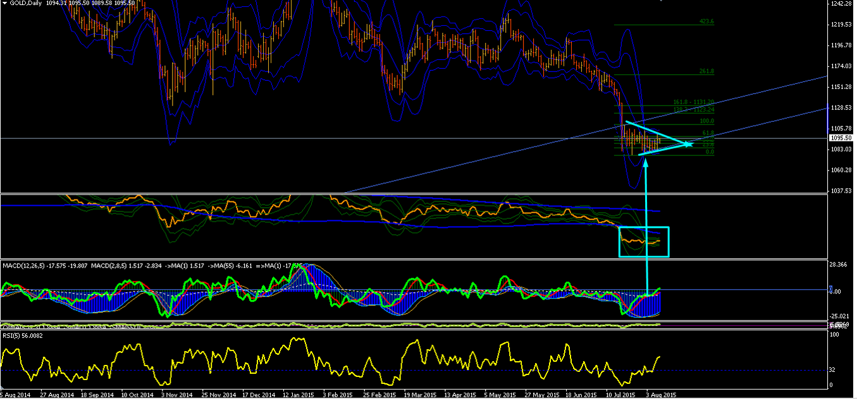Click the 10 Oct 2014 date label

137,395
